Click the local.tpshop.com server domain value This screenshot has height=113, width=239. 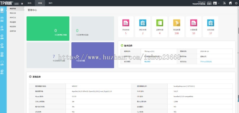click(x=184, y=86)
